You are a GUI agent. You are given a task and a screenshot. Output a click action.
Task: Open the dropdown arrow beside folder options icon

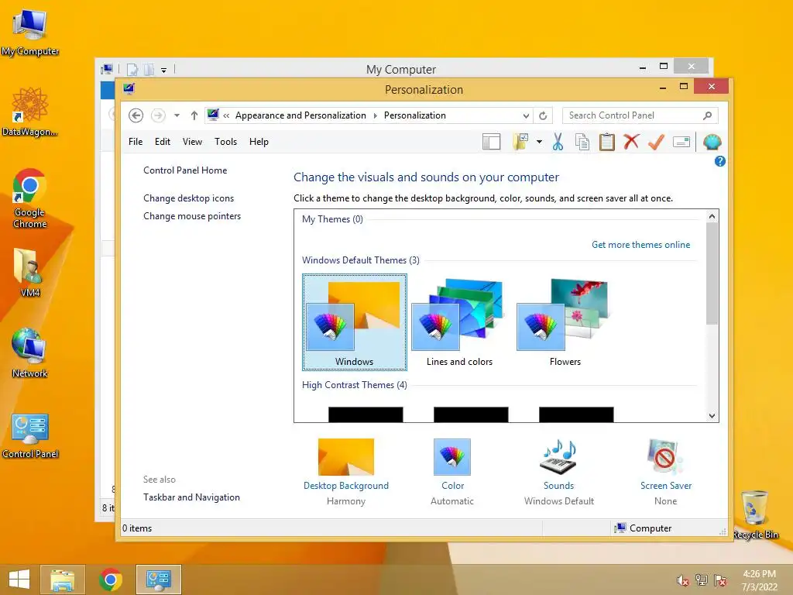(539, 143)
